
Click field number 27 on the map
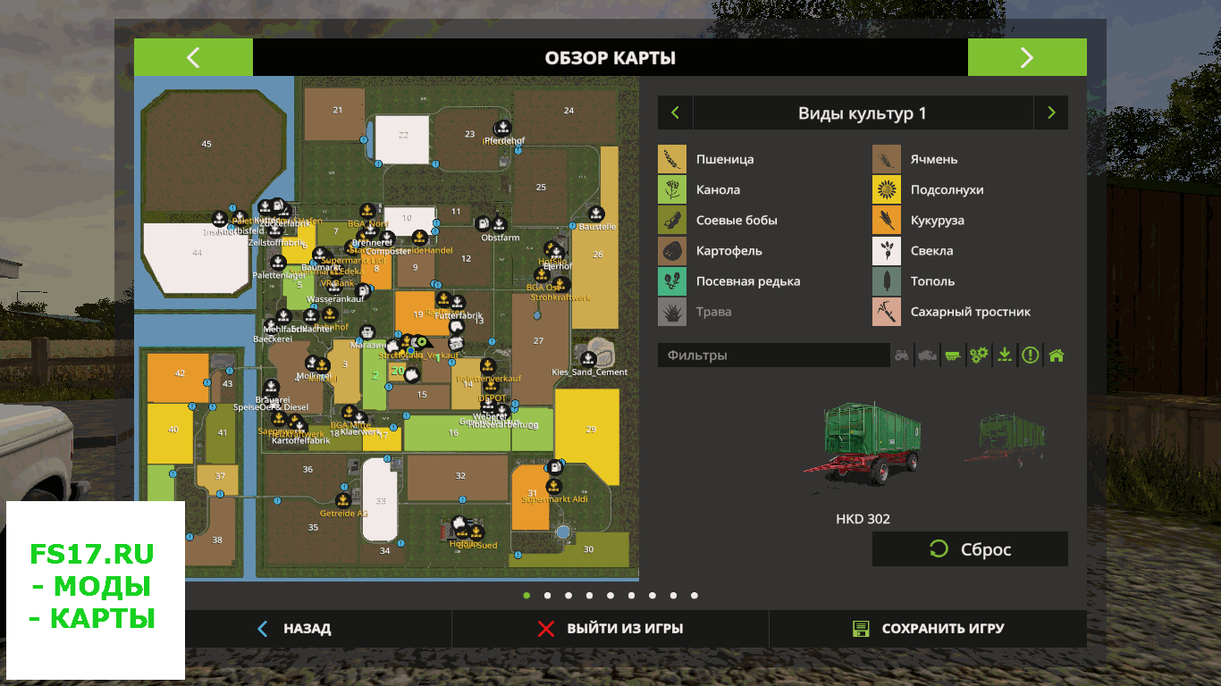tap(539, 340)
